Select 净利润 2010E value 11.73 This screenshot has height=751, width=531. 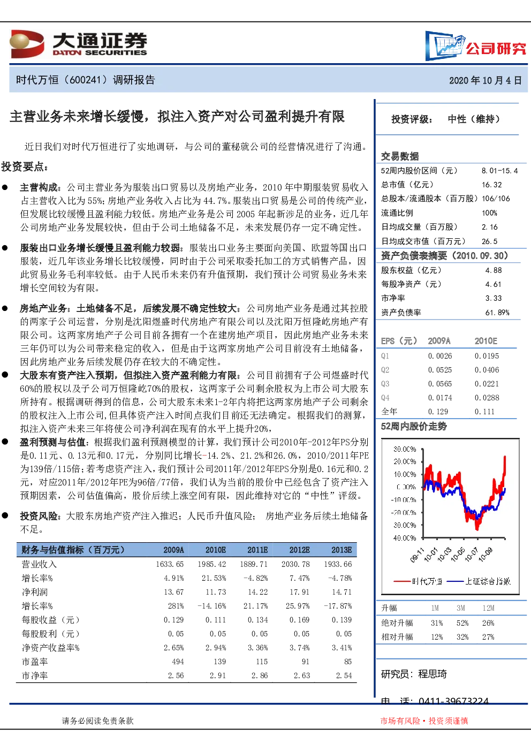216,592
